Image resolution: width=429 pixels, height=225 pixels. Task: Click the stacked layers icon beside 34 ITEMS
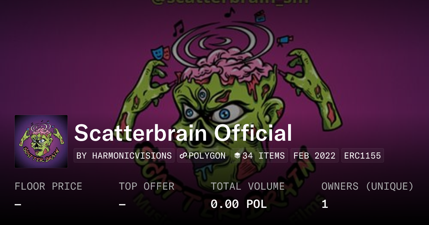point(238,156)
